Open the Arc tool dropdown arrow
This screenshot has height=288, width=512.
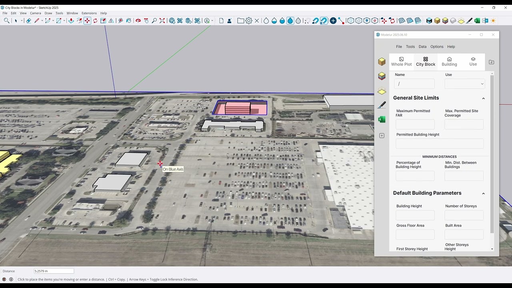click(x=53, y=21)
